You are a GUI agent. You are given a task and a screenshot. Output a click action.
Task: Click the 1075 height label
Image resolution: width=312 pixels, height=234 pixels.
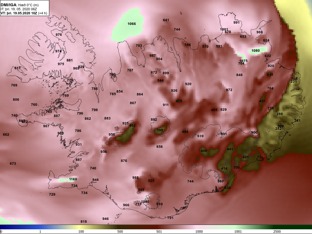point(243,61)
